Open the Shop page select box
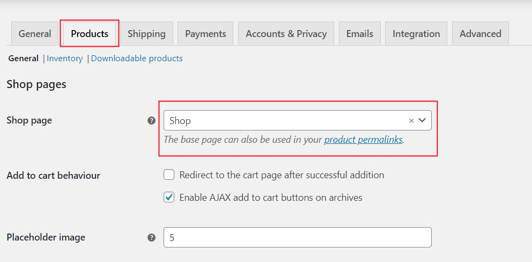 click(x=284, y=121)
